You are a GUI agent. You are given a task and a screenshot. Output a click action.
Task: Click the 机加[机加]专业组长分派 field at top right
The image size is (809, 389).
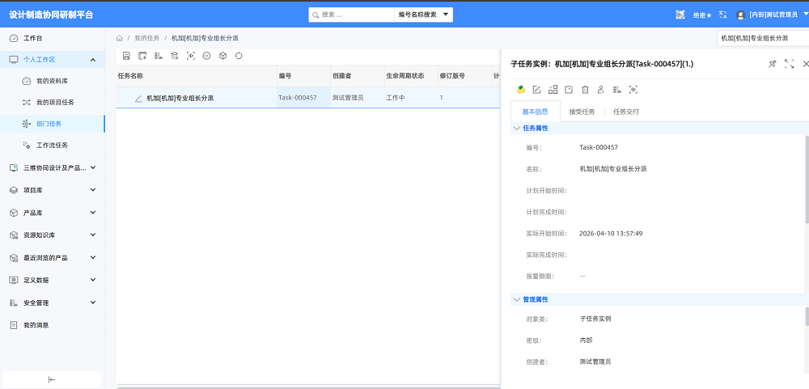763,38
